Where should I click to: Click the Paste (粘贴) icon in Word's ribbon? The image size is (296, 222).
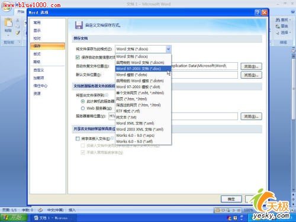coord(8,22)
